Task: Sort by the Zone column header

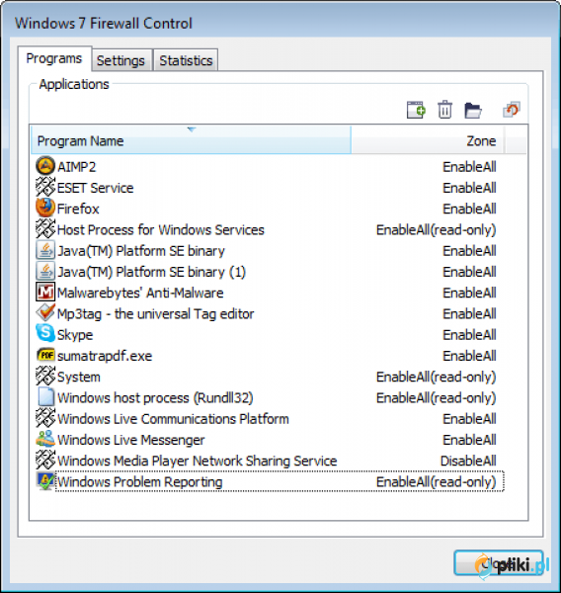Action: 428,140
